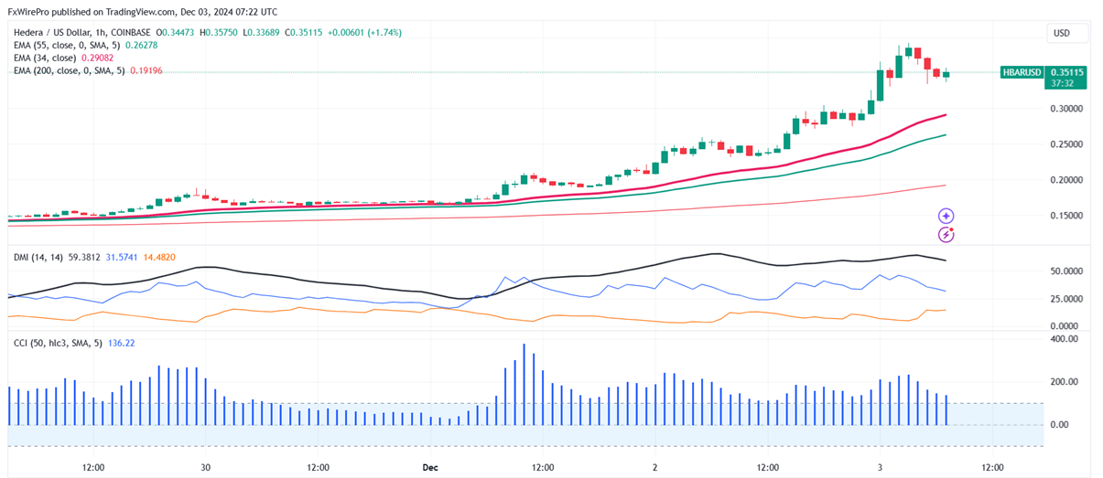Image resolution: width=1103 pixels, height=478 pixels.
Task: Click the Dec label on time axis
Action: tap(430, 467)
